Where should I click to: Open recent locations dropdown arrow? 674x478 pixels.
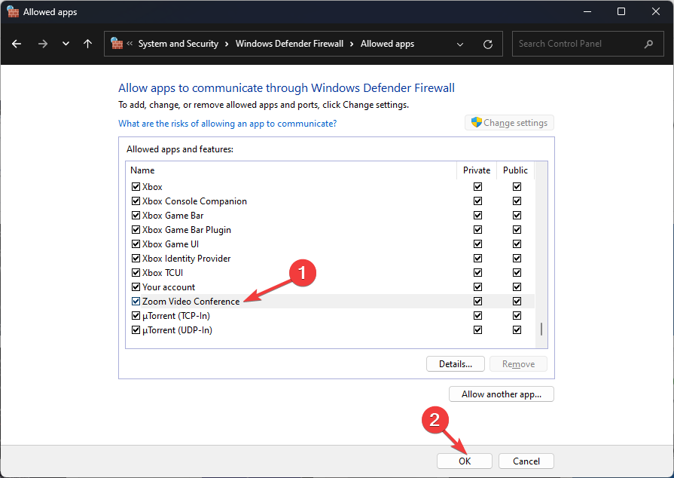pyautogui.click(x=66, y=44)
